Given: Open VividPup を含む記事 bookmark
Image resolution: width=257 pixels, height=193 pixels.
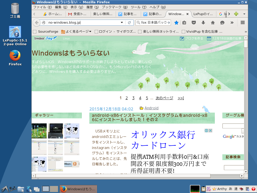Looking at the screenshot, I should coord(202,31).
